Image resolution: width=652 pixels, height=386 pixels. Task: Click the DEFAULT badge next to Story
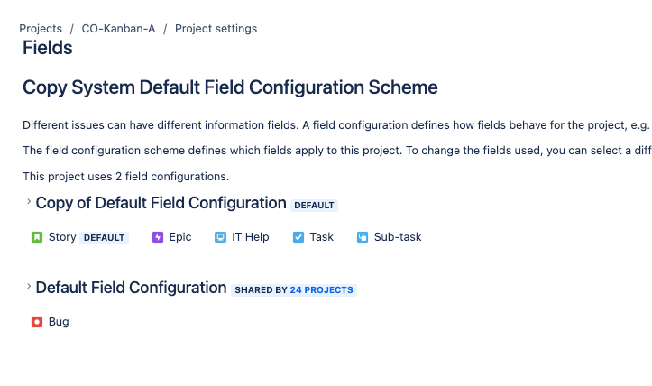[x=105, y=237]
